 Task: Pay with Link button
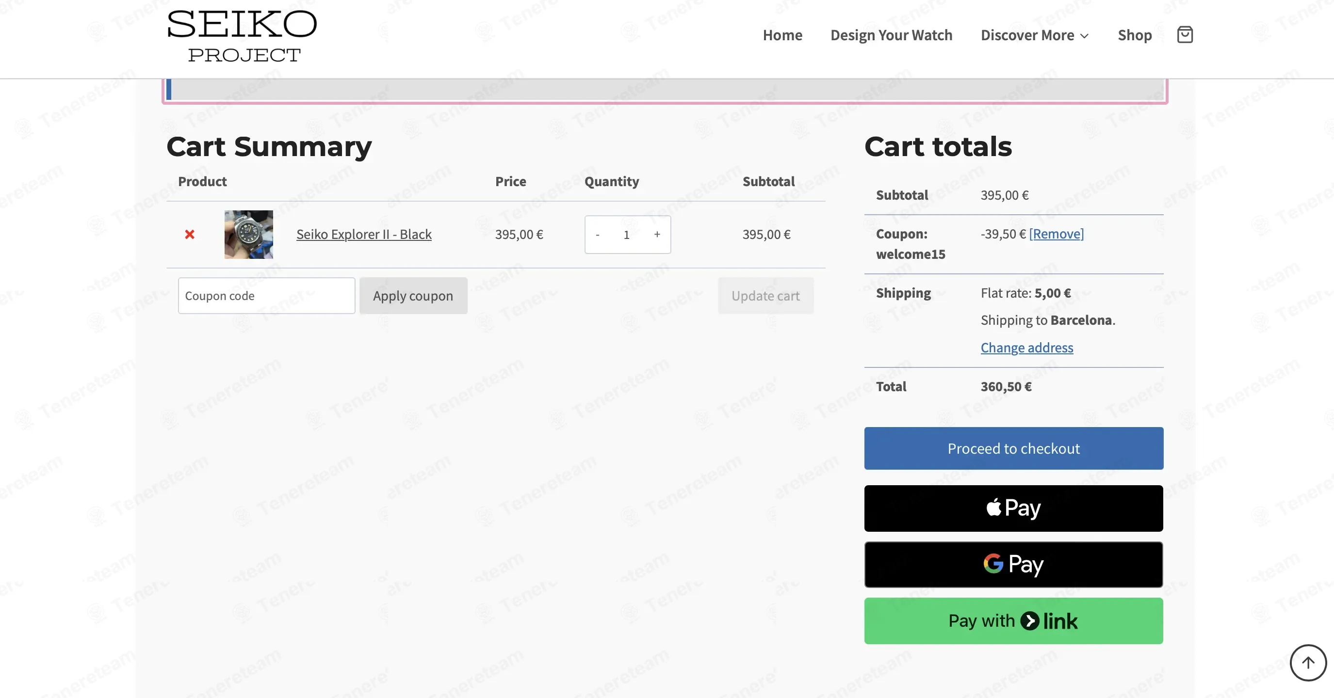tap(1013, 621)
